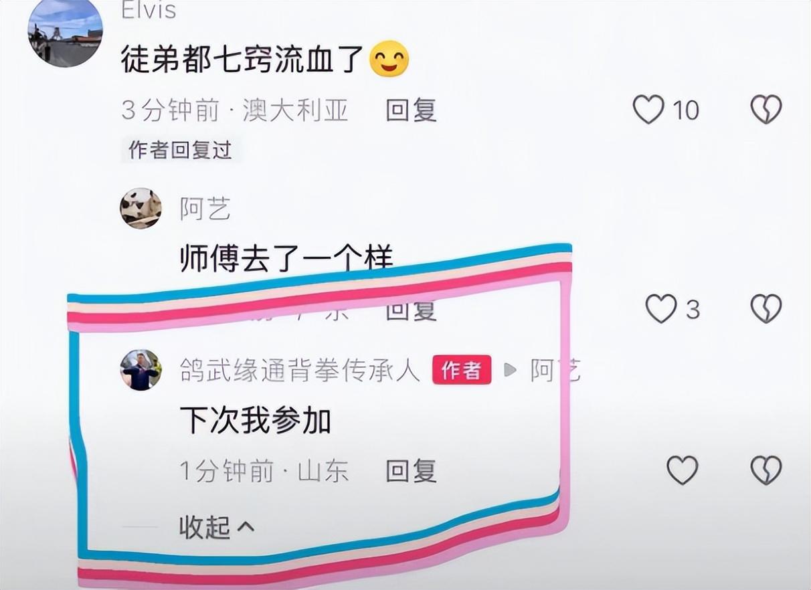
Task: Open username 鸽武缘通背拳传承人
Action: pos(300,370)
